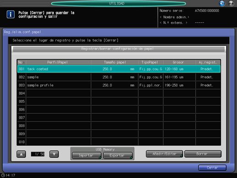The width and height of the screenshot is (237, 178).
Task: Go to previous page with up arrow
Action: [21, 154]
